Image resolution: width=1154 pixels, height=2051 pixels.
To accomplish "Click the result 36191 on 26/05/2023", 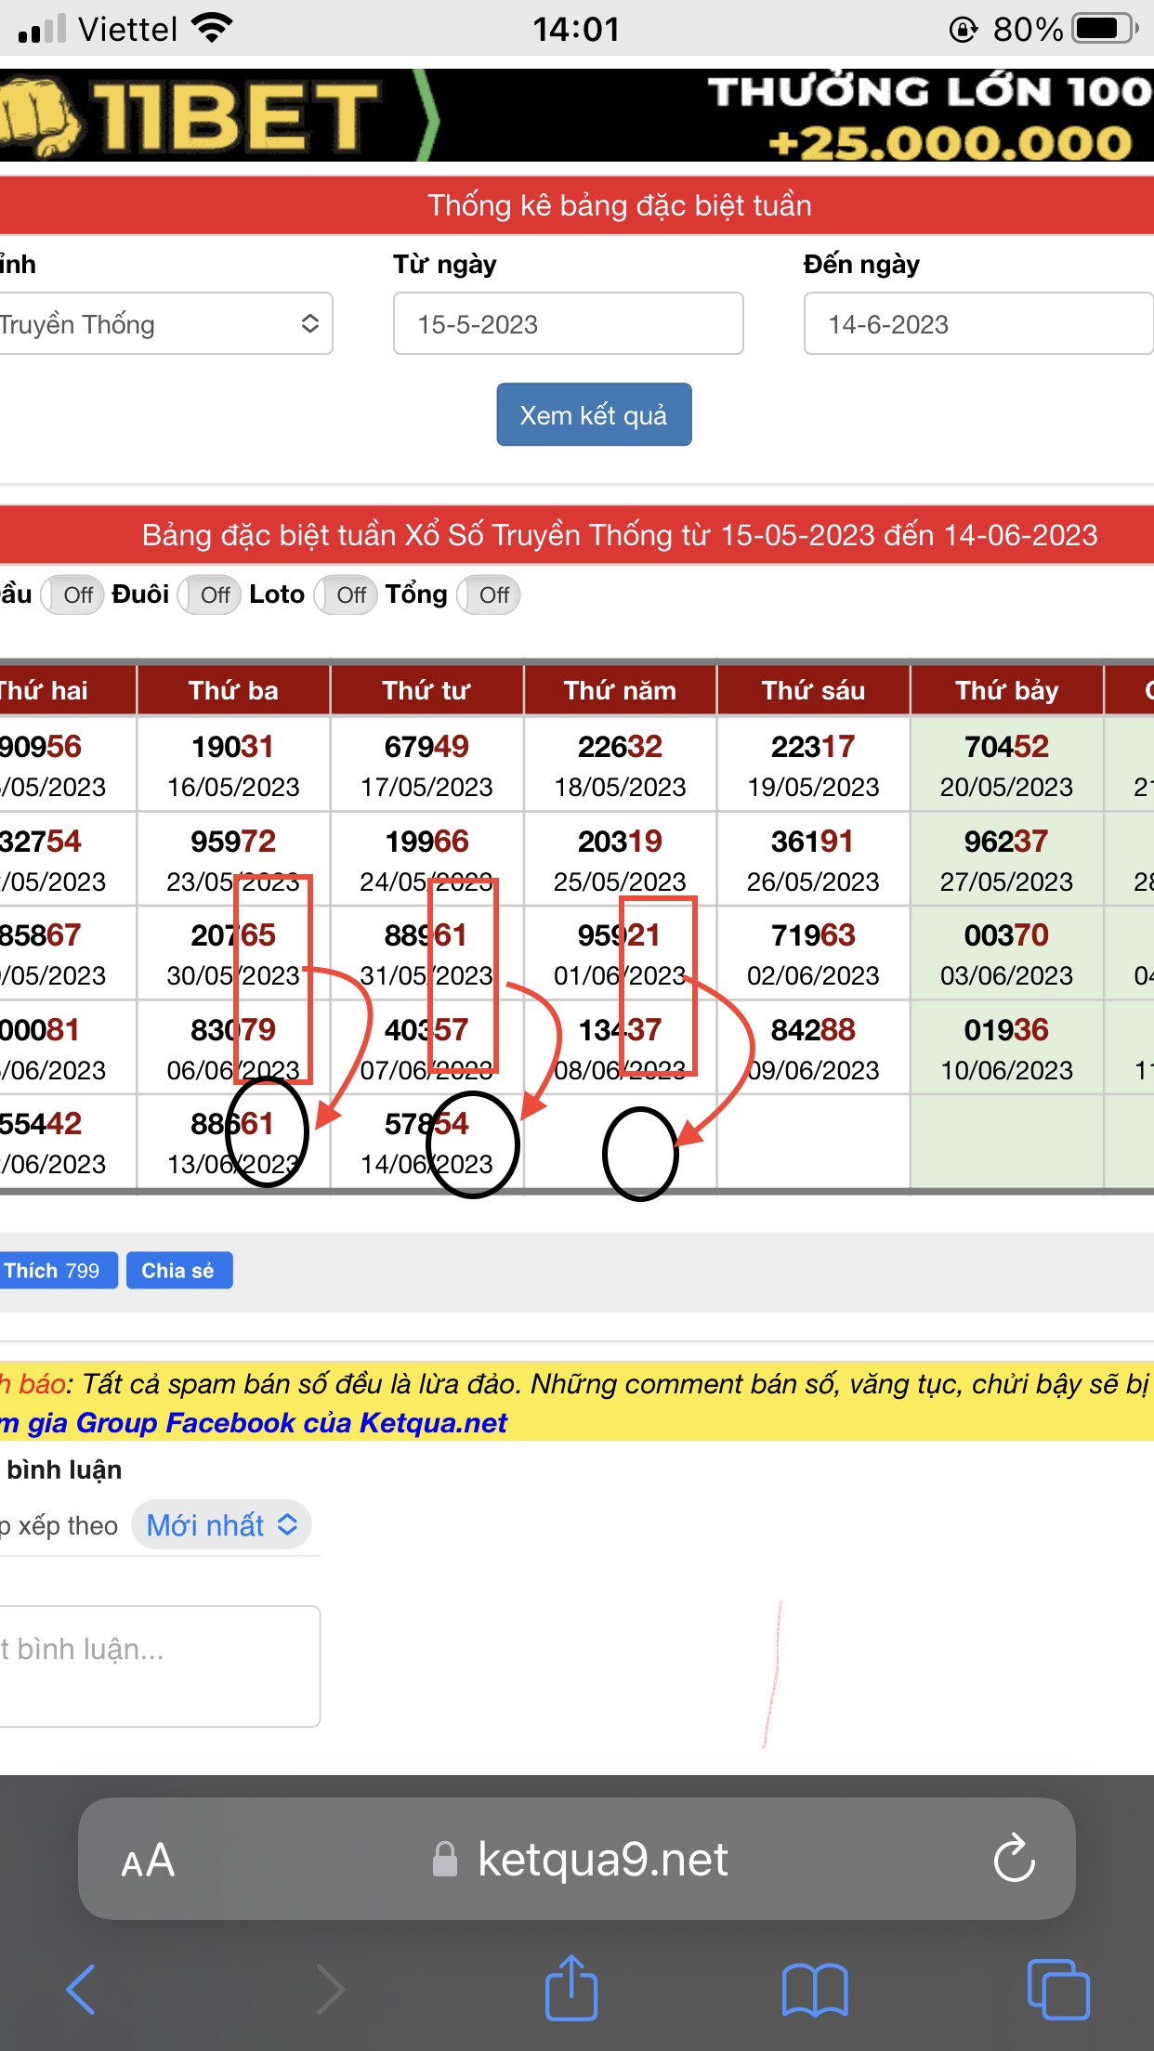I will (x=813, y=841).
